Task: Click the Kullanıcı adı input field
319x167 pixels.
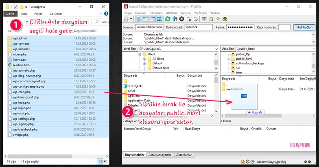Action: pyautogui.click(x=199, y=27)
